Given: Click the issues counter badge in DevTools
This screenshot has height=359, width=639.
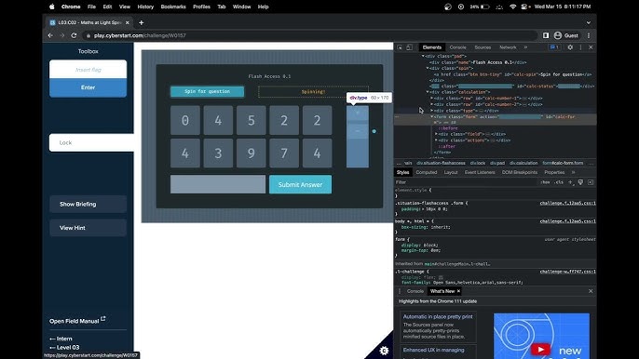Looking at the screenshot, I should (554, 47).
